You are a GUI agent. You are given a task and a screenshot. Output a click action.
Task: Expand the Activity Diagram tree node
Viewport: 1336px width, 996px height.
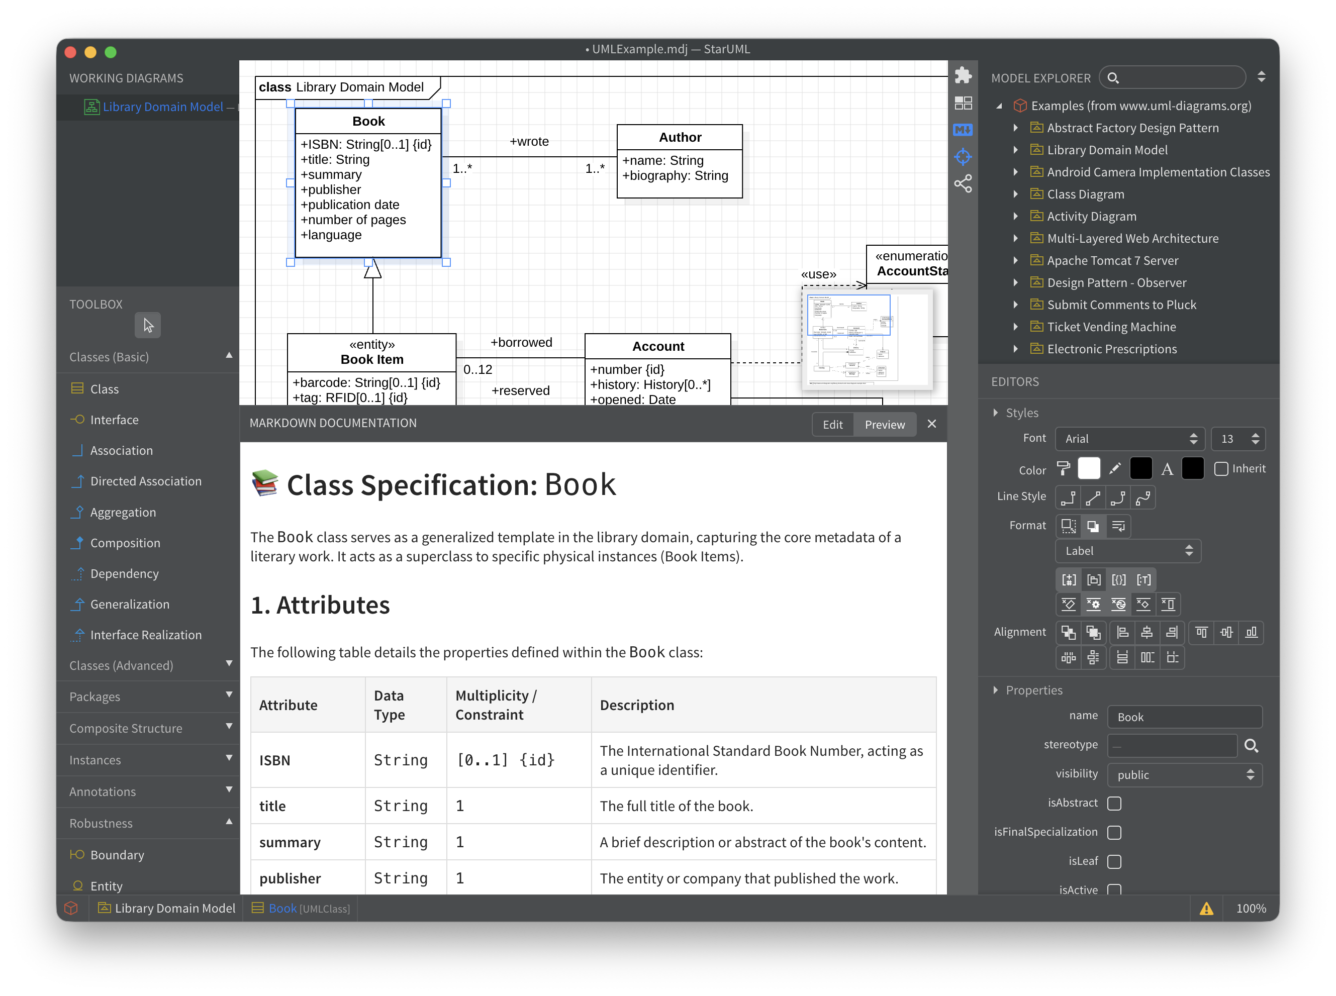1016,217
